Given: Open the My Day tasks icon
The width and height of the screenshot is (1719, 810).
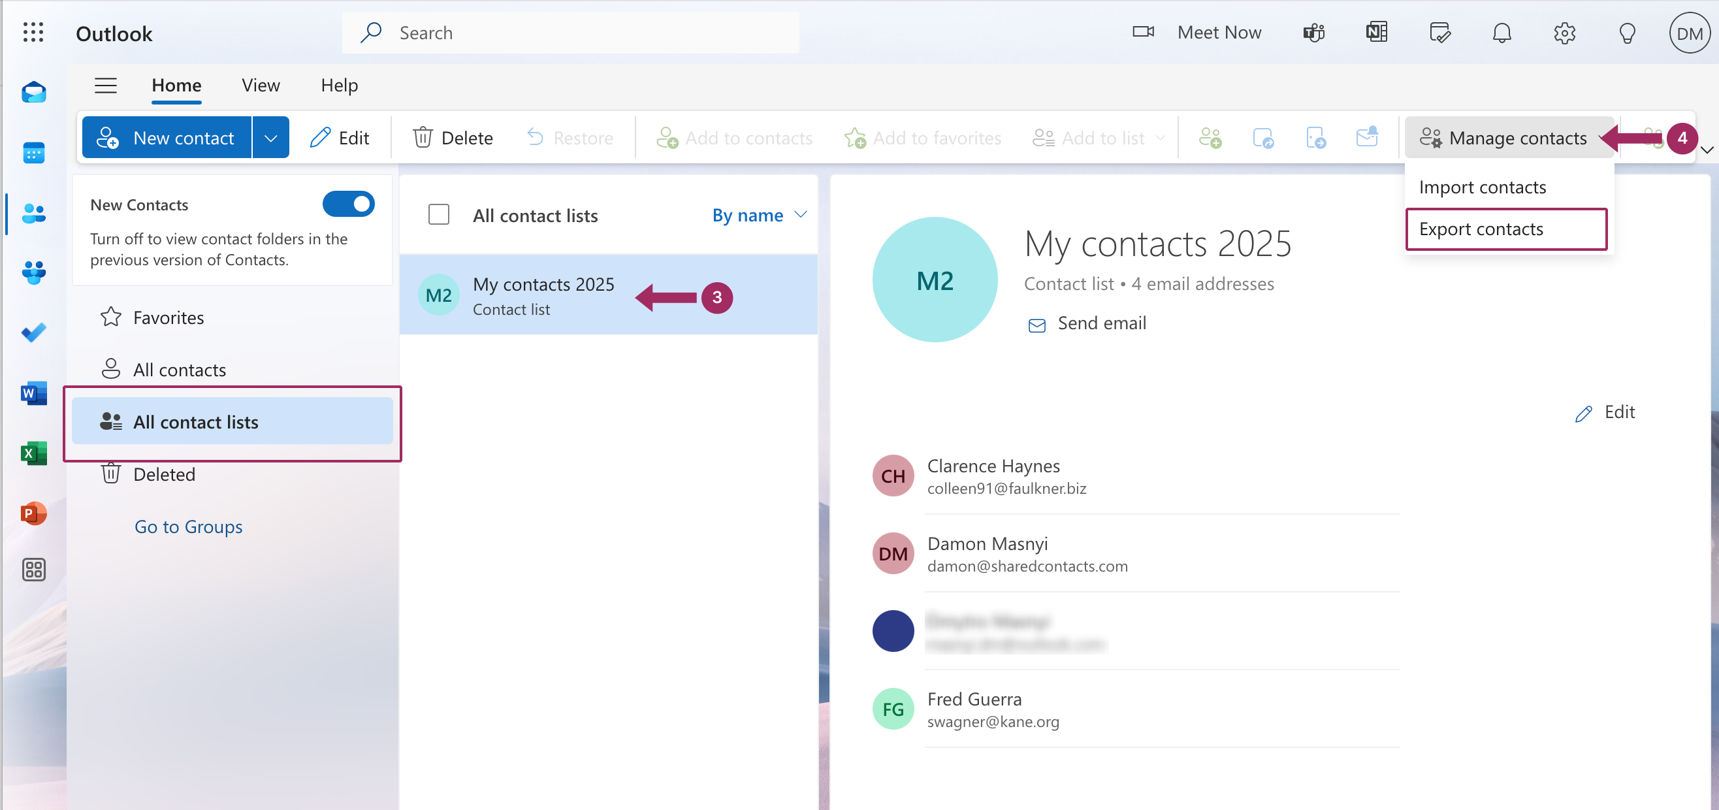Looking at the screenshot, I should tap(1439, 32).
